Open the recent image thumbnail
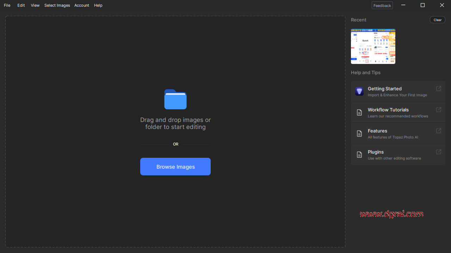 [x=373, y=46]
